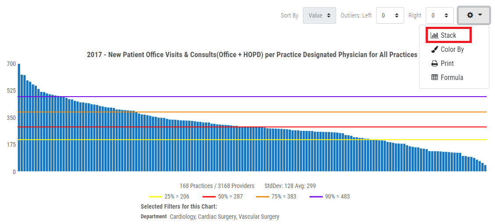Open the Outliers Right value selector
Image resolution: width=495 pixels, height=224 pixels.
click(x=440, y=15)
